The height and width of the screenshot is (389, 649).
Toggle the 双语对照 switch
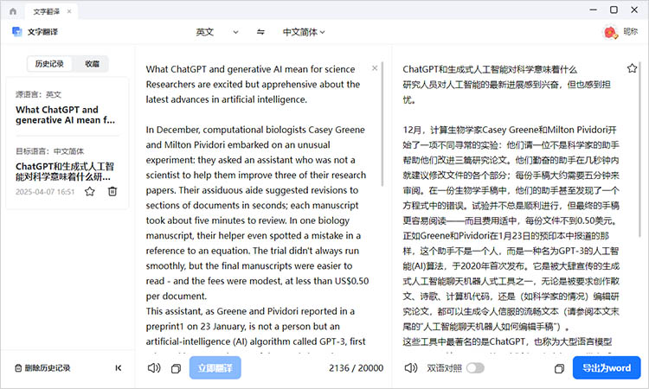click(475, 368)
